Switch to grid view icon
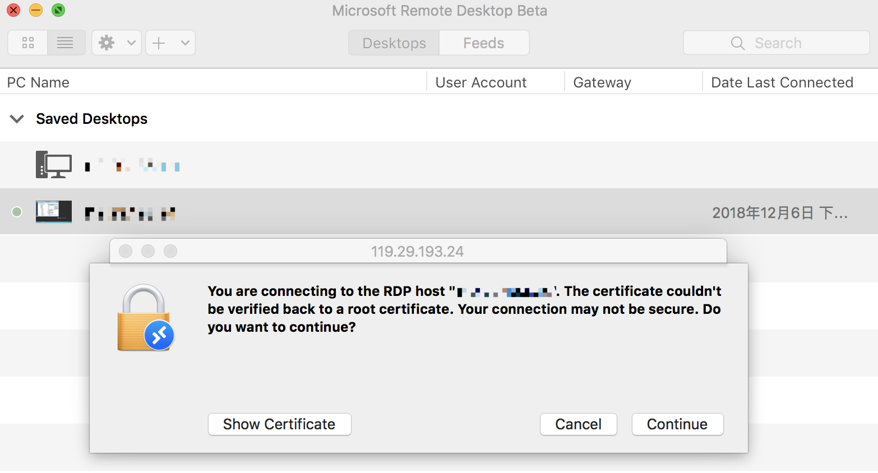 coord(28,43)
